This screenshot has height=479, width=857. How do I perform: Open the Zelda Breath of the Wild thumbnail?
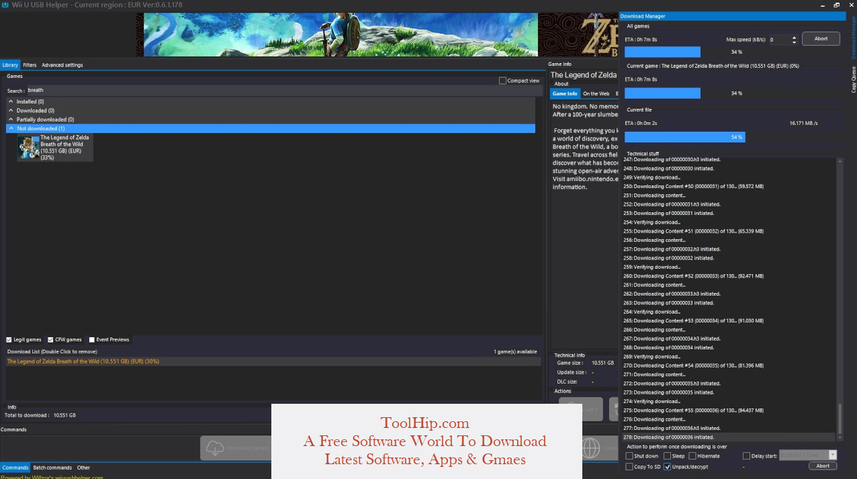pos(30,148)
